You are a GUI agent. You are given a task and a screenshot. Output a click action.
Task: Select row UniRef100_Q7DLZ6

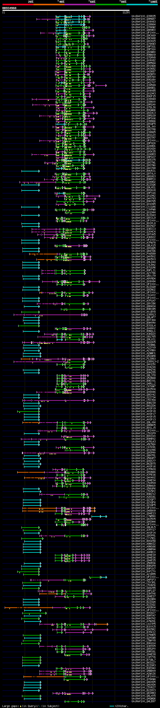tap(143, 107)
